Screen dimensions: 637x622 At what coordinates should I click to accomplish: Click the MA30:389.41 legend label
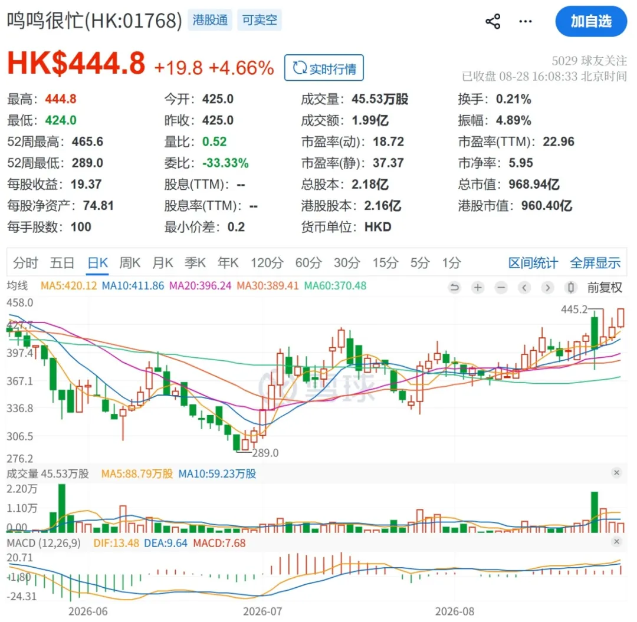(268, 286)
